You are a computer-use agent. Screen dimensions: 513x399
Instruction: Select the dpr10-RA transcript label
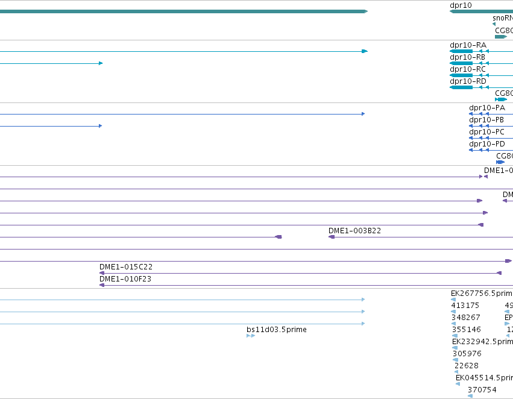point(468,45)
